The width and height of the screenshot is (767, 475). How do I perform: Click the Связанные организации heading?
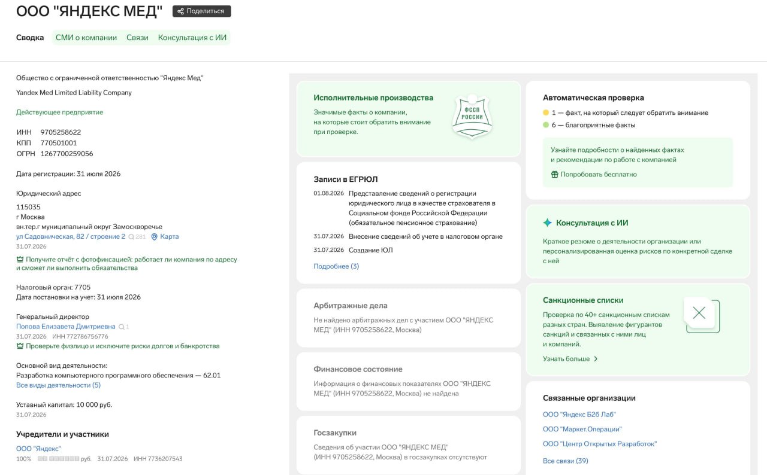pos(589,398)
